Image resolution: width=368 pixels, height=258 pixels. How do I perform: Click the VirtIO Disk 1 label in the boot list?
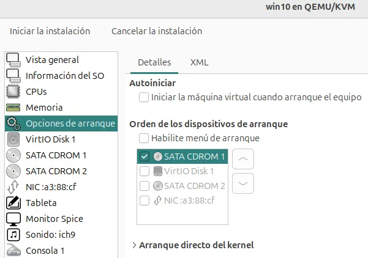(x=189, y=171)
